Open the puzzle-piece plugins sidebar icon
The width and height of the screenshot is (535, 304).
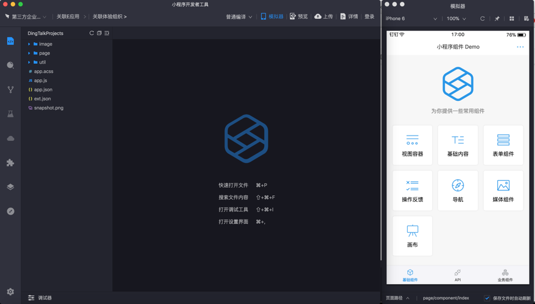(x=10, y=162)
